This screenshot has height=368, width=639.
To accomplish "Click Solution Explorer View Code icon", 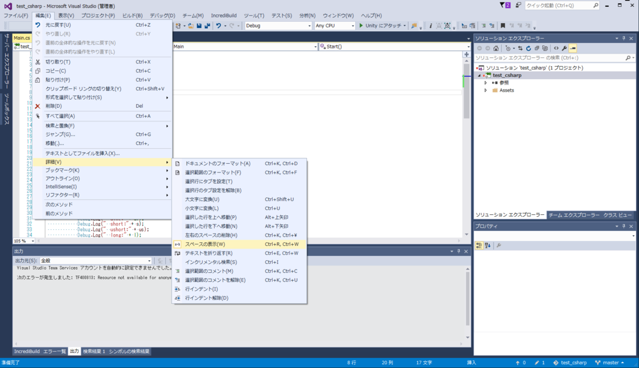I will pos(556,49).
